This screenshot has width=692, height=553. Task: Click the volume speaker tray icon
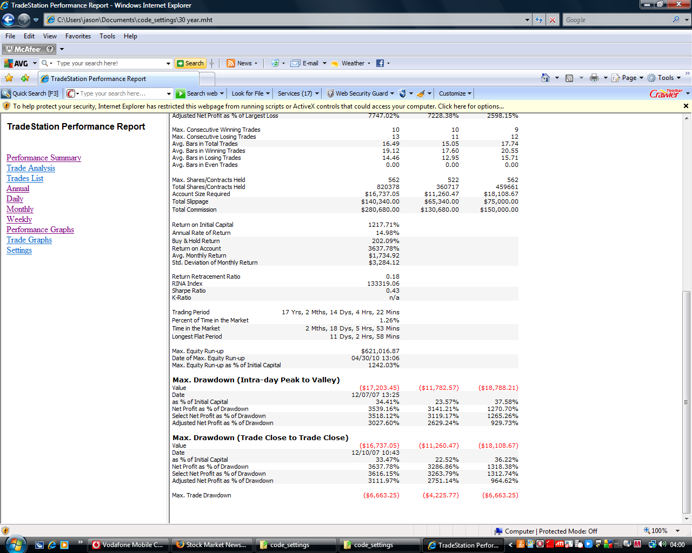(663, 544)
